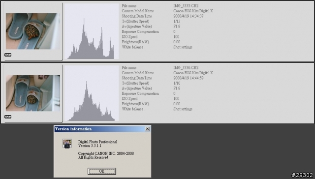Click the shooting time 2008/4/19 14:44:59
Viewport: 315px width, 179px height.
point(189,78)
